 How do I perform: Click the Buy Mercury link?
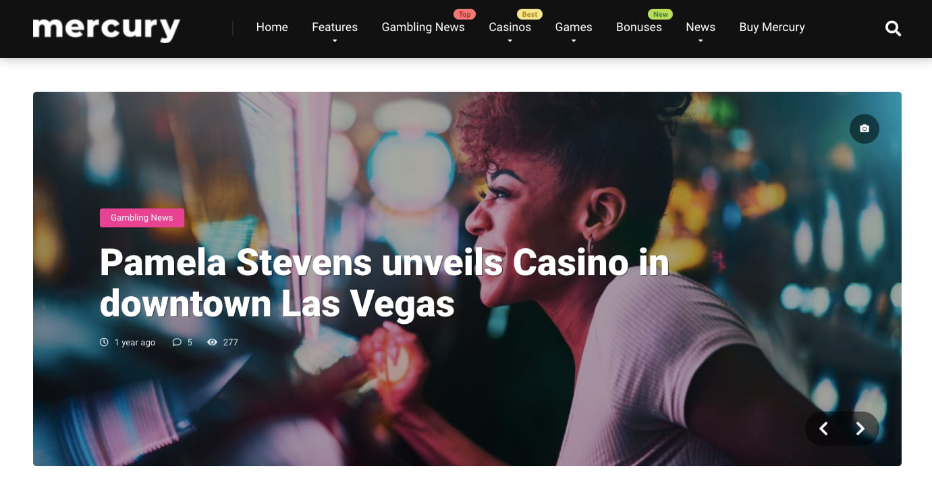pos(772,27)
